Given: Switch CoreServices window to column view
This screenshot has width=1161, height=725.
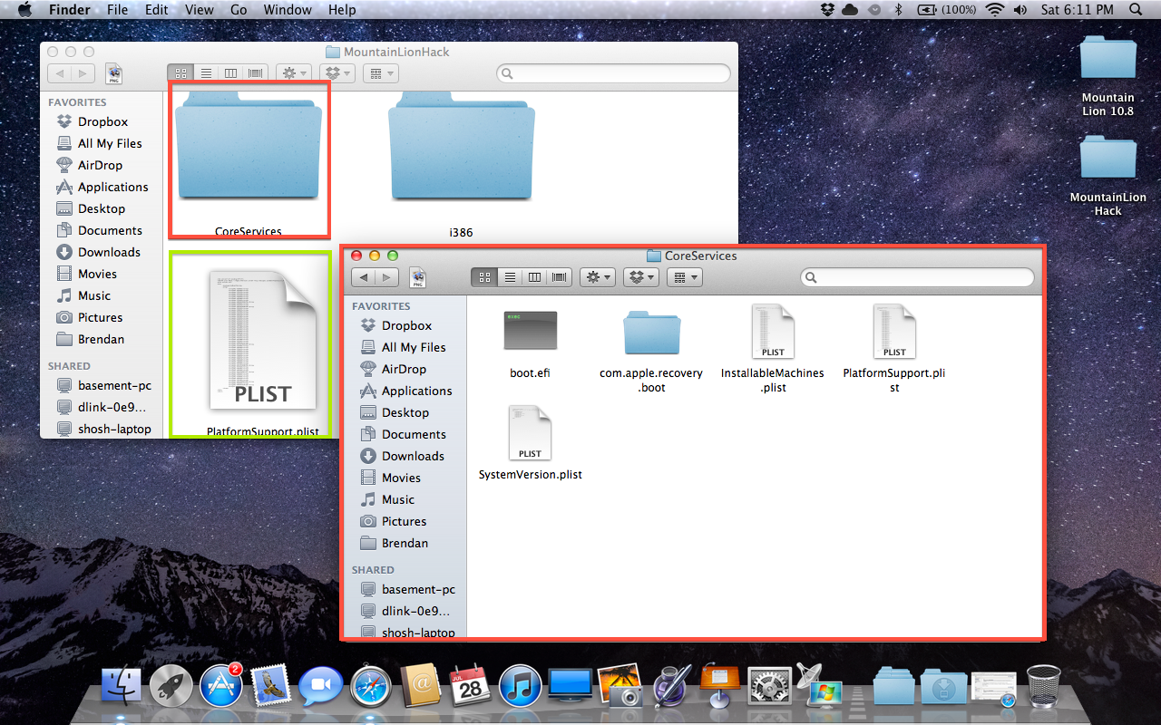Looking at the screenshot, I should pos(534,277).
